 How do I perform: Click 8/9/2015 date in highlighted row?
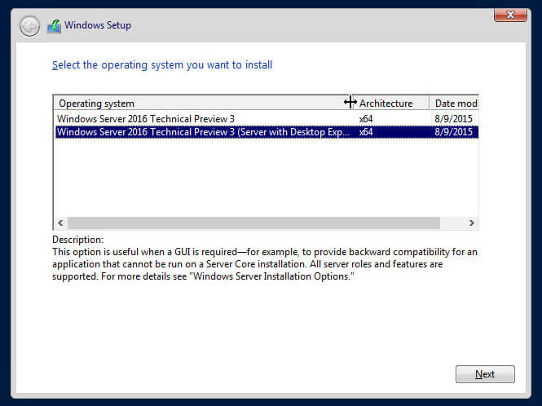453,132
